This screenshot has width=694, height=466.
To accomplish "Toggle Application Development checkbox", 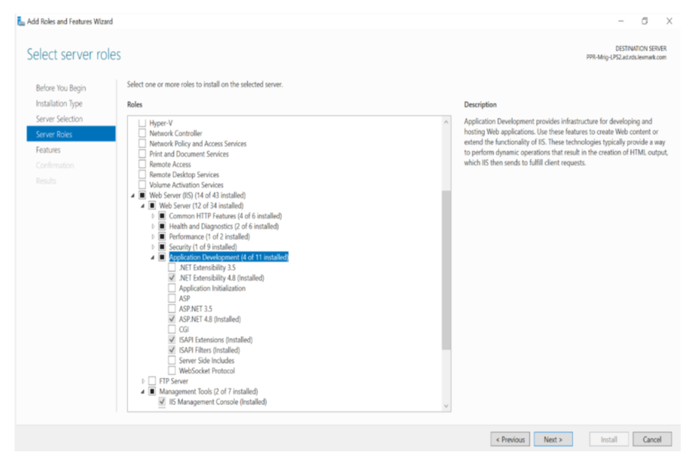I will coord(162,257).
